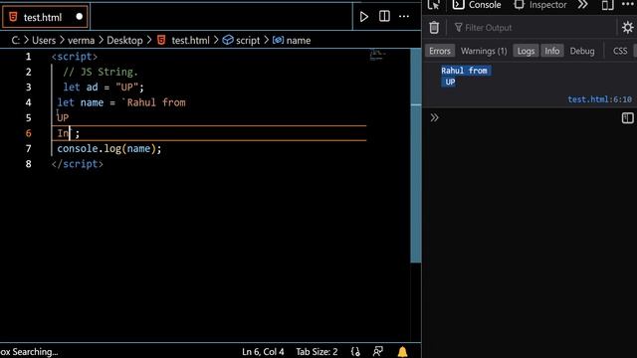Toggle the CSS filter
637x358 pixels.
pyautogui.click(x=620, y=51)
